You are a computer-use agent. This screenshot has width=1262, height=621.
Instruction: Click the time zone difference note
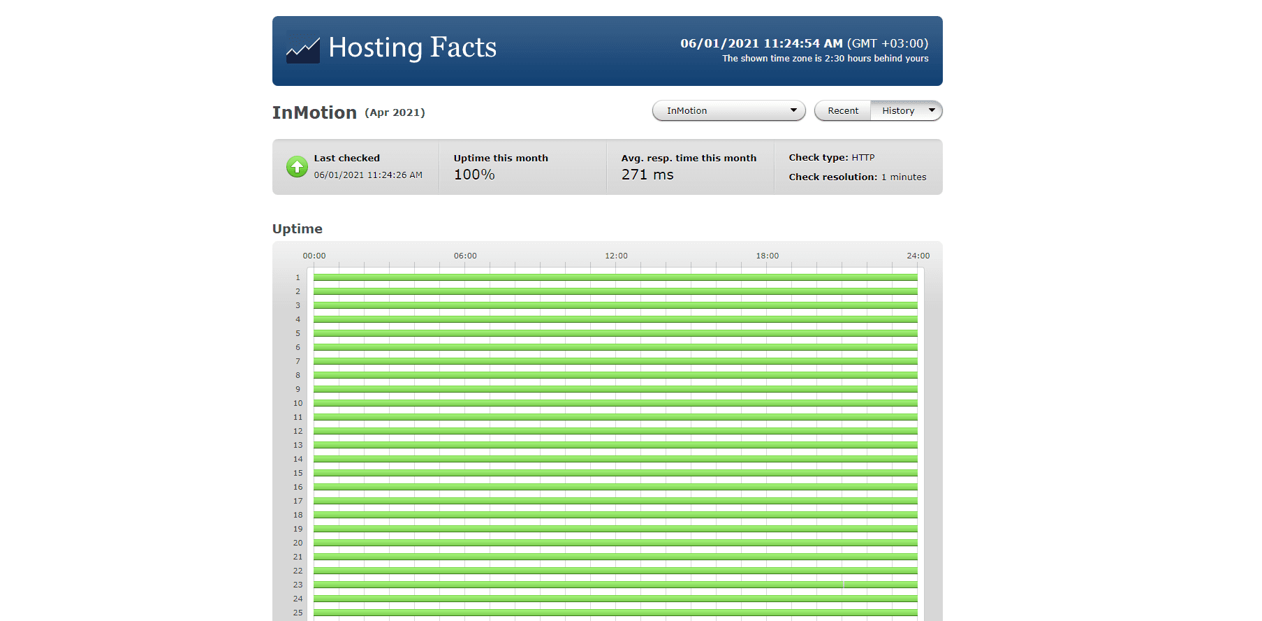click(826, 59)
